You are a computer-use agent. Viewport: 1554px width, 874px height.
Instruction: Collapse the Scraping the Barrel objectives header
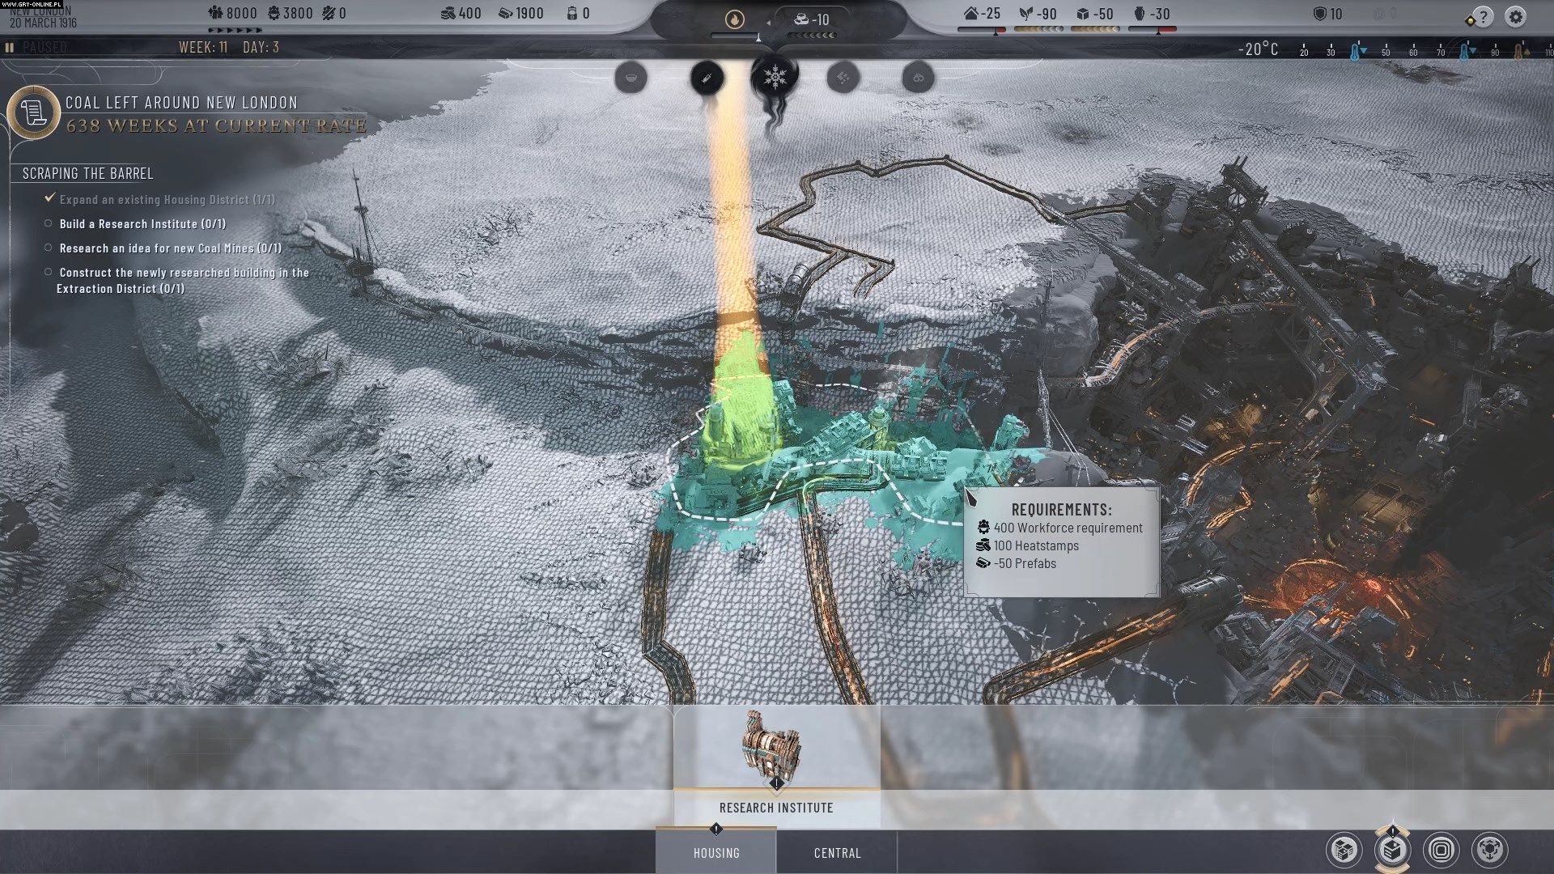click(x=87, y=173)
